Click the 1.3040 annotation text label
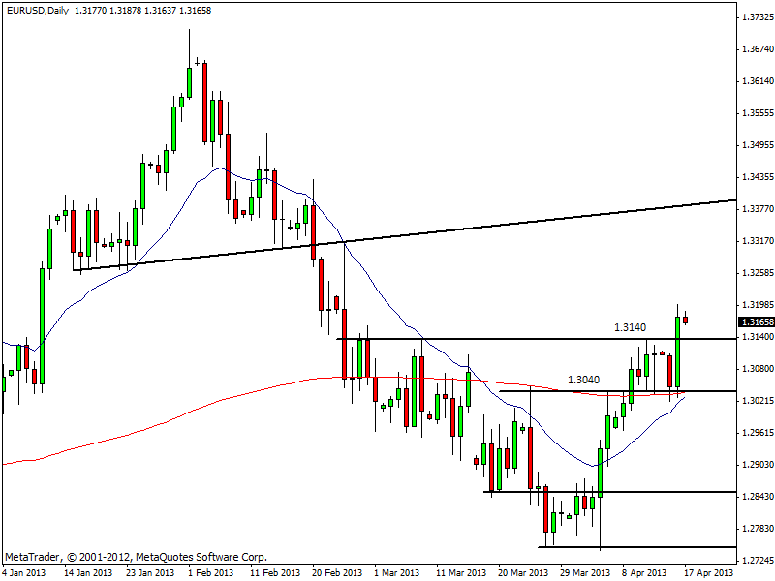 tap(583, 381)
